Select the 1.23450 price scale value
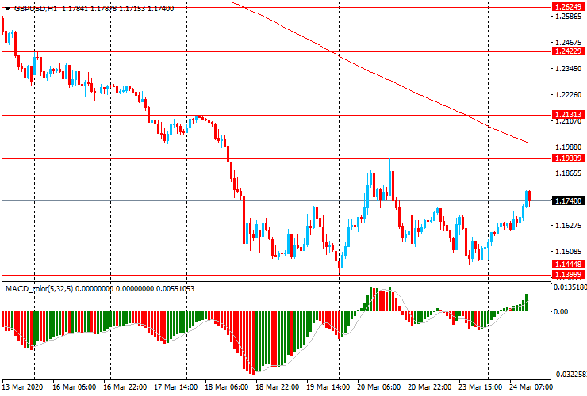587x396 pixels. coord(568,68)
